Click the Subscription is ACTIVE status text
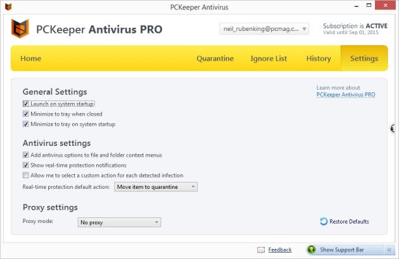The width and height of the screenshot is (399, 259). coord(355,26)
